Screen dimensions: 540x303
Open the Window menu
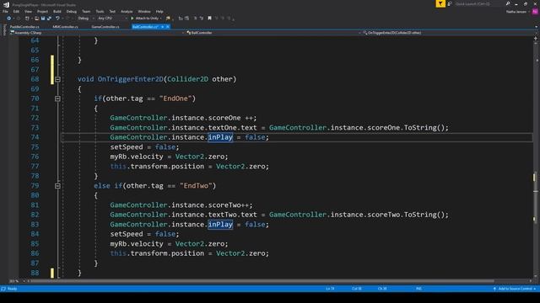[144, 11]
